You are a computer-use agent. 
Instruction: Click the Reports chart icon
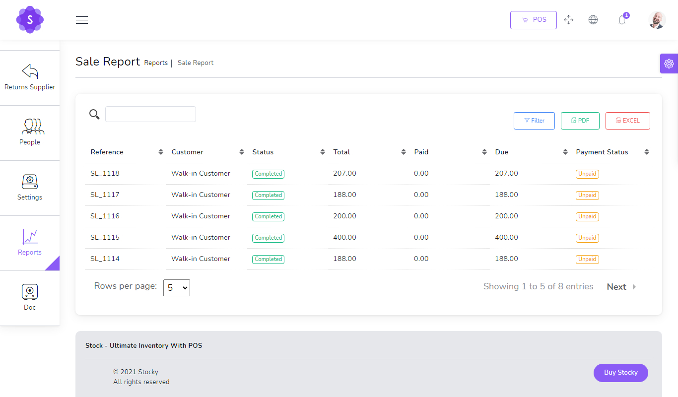tap(30, 237)
